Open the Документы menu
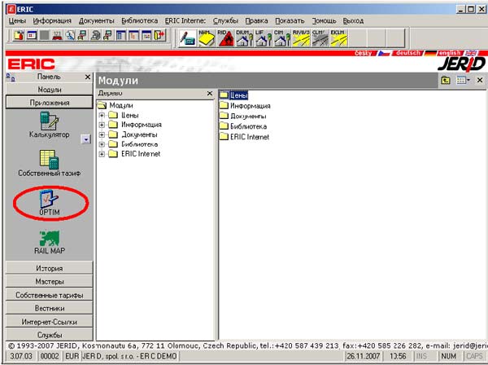 coord(97,21)
